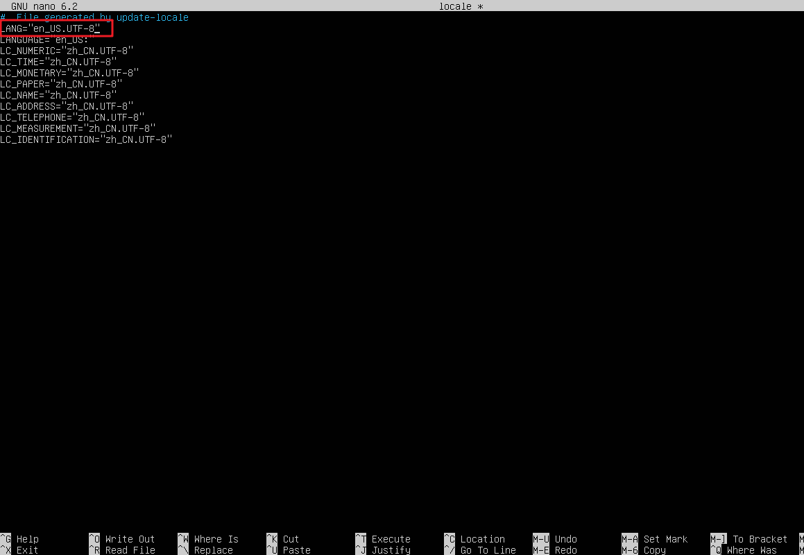Click the "locale *" filename in title bar
Viewport: 804px width, 555px height.
tap(461, 6)
